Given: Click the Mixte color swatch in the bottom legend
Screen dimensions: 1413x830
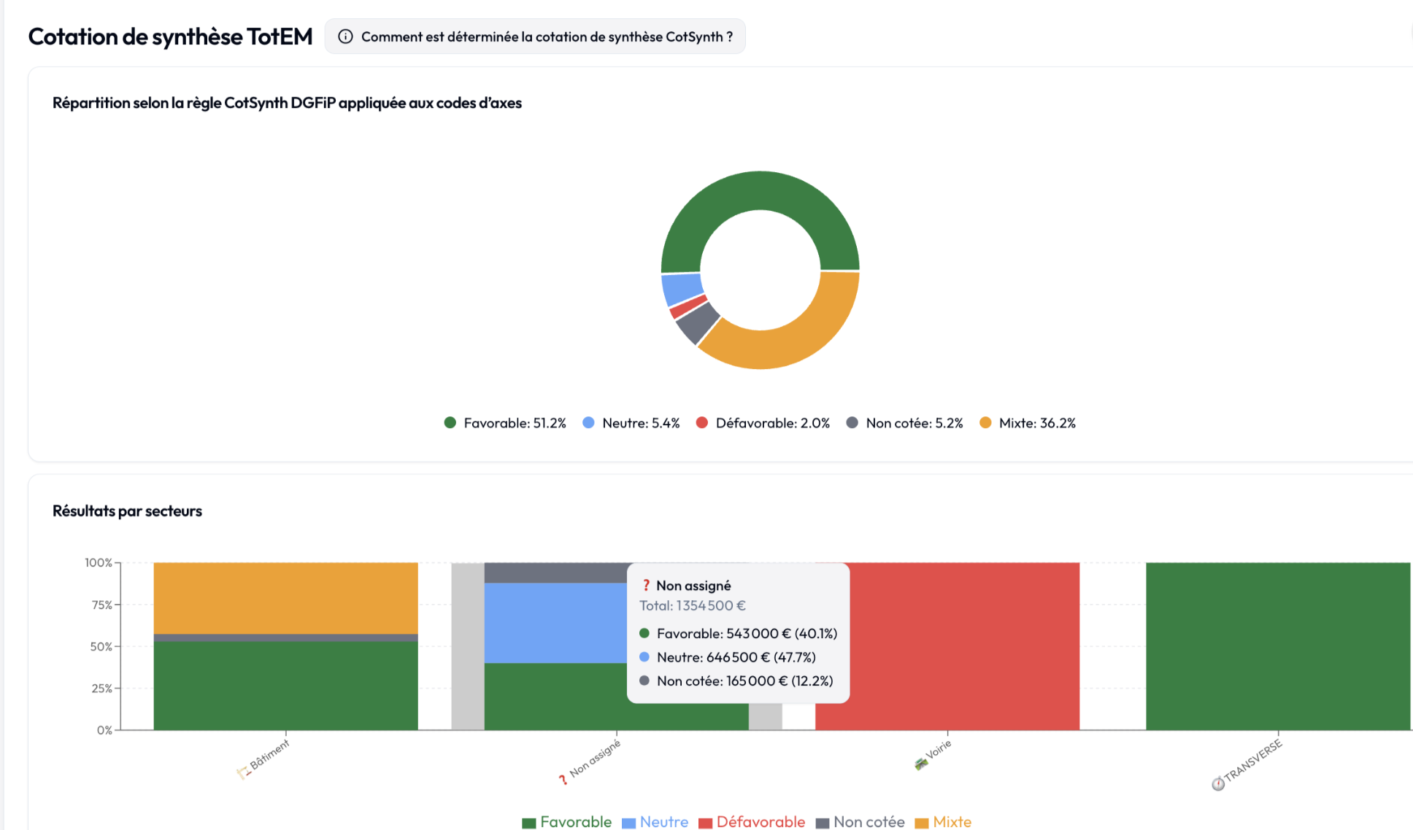Looking at the screenshot, I should (x=922, y=822).
